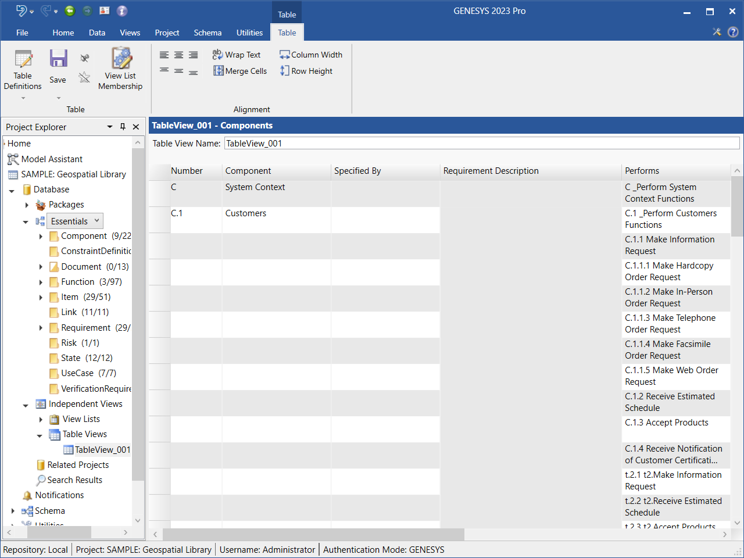Viewport: 744px width, 558px height.
Task: Open the File menu
Action: [x=22, y=33]
